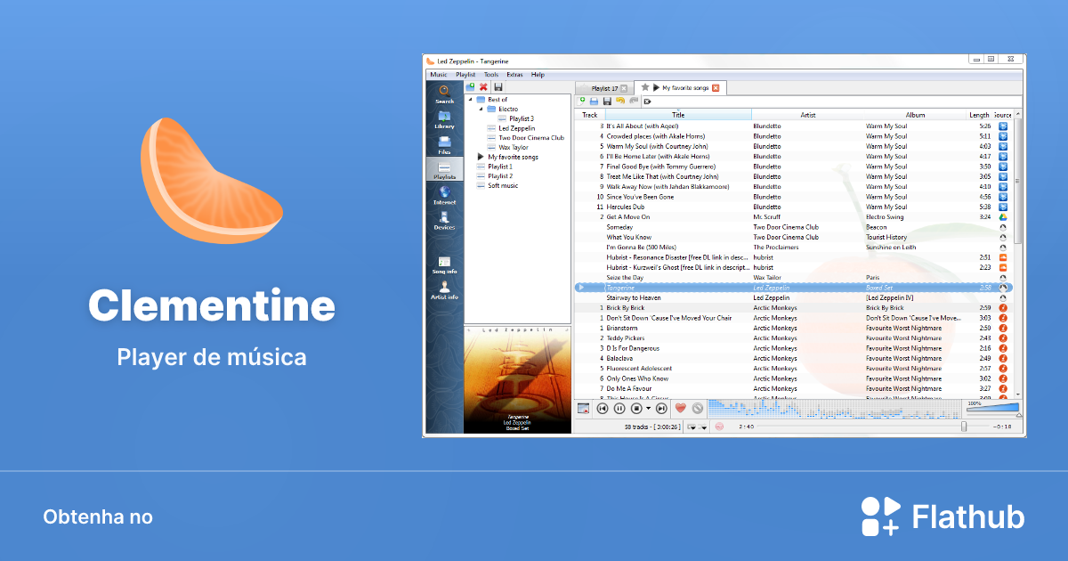Select the Led Zeppelin playlist
Screen dimensions: 1068x561
click(516, 128)
